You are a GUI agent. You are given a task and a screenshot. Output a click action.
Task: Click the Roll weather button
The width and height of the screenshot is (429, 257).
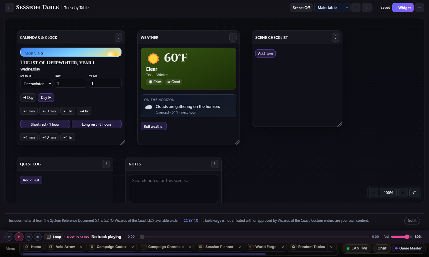click(x=154, y=126)
